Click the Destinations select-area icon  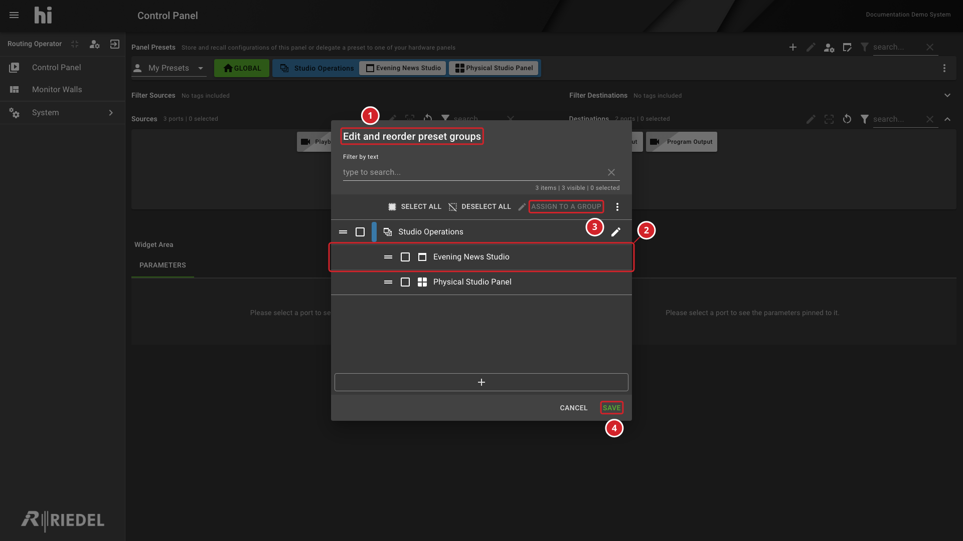coord(829,119)
